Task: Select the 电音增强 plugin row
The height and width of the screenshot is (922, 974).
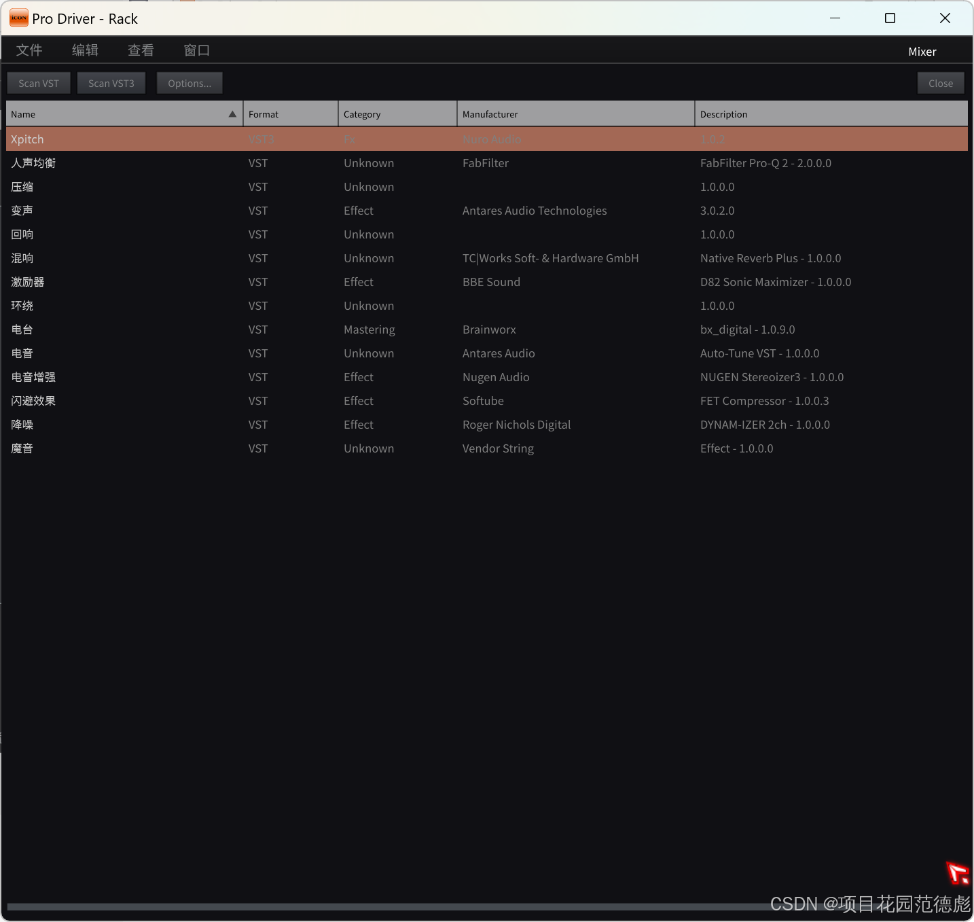Action: [487, 377]
